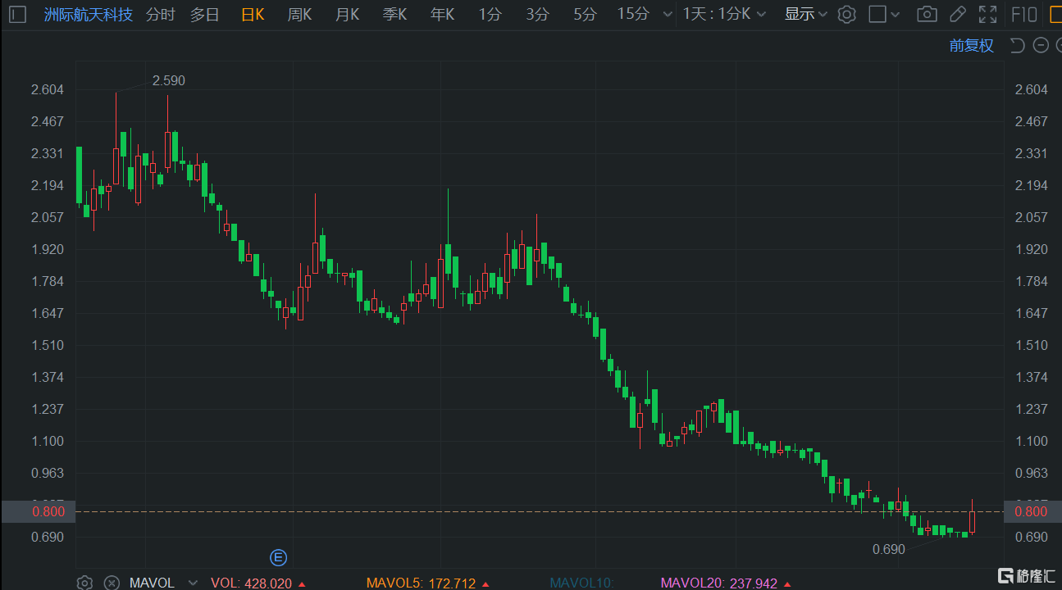This screenshot has height=590, width=1062.
Task: Select the 15分 fifteen-minute chart
Action: [633, 14]
